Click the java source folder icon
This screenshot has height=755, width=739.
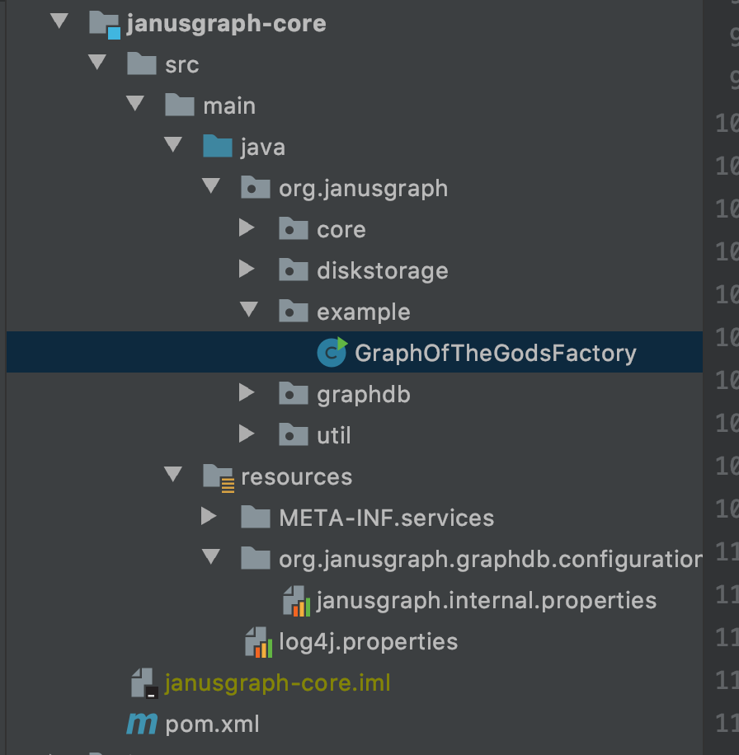pyautogui.click(x=217, y=146)
